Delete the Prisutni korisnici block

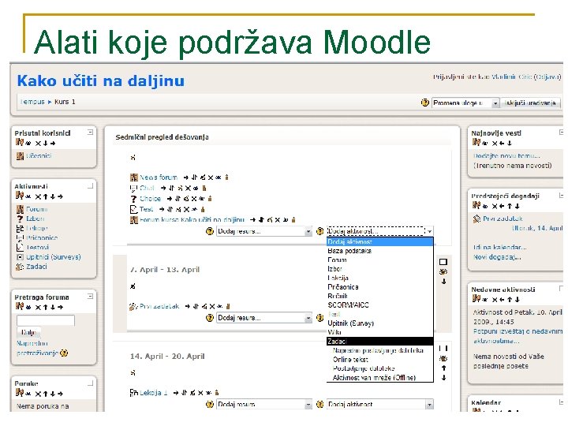click(38, 144)
